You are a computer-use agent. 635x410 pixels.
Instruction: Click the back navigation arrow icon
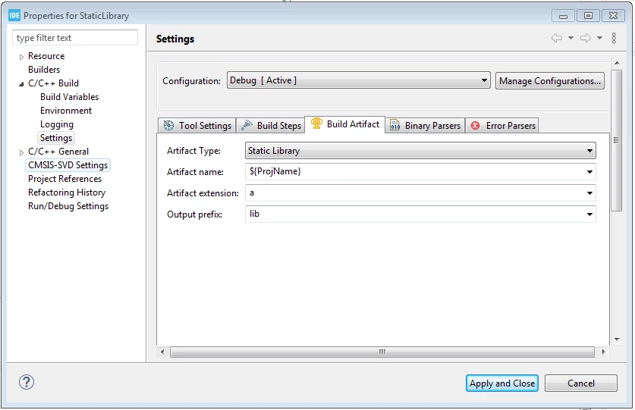point(556,38)
